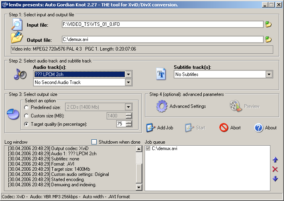Open the first audio track dropdown arrow
Image resolution: width=284 pixels, height=201 pixels.
(128, 74)
